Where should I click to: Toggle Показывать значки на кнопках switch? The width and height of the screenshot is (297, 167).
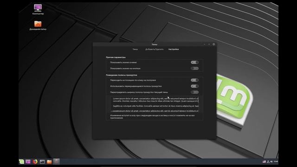click(194, 68)
